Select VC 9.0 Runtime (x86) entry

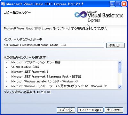(25, 67)
